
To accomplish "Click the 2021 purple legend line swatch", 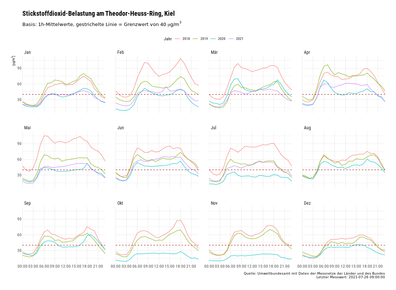I will coord(231,39).
